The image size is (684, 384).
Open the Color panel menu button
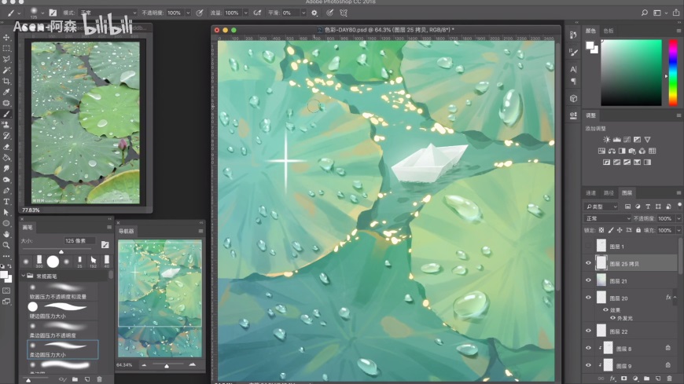point(678,31)
